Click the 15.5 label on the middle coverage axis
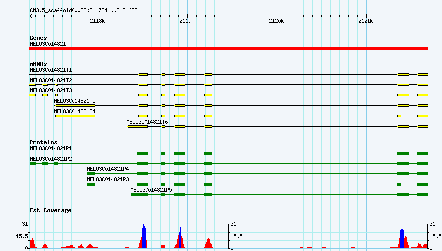Viewport: 442px width, 251px height. click(x=236, y=236)
